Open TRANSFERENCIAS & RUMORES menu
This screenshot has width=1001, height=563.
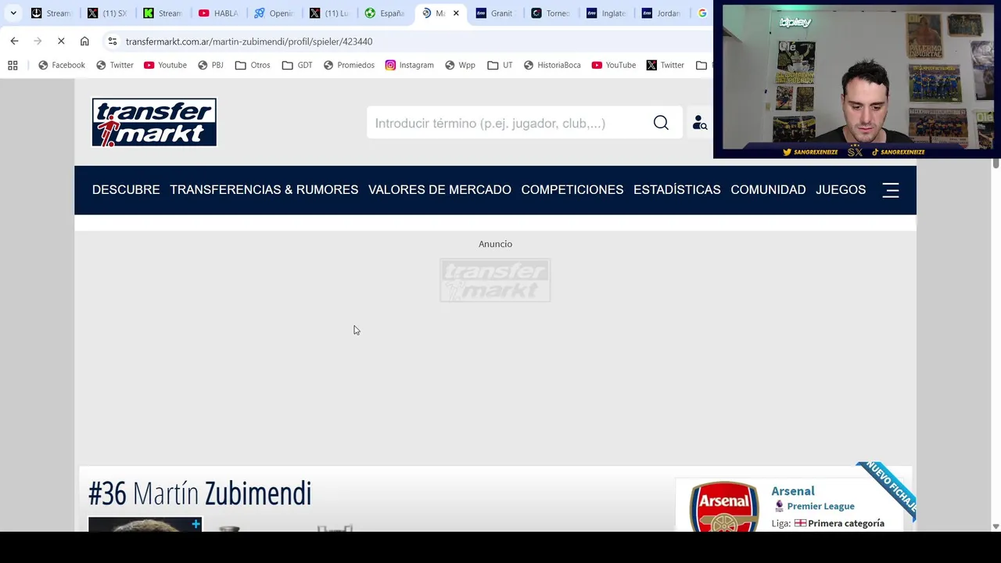point(264,190)
